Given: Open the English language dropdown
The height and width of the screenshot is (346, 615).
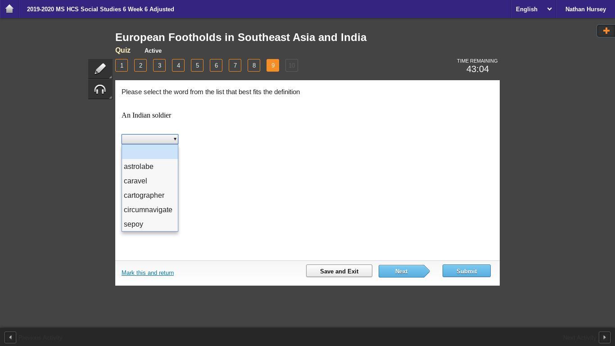Looking at the screenshot, I should (x=534, y=9).
